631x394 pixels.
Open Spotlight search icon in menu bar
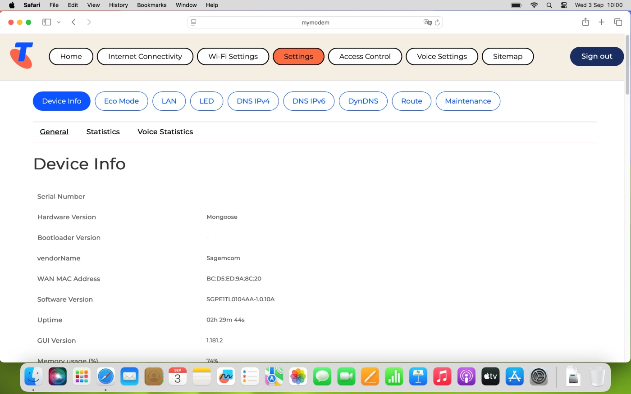(x=549, y=5)
